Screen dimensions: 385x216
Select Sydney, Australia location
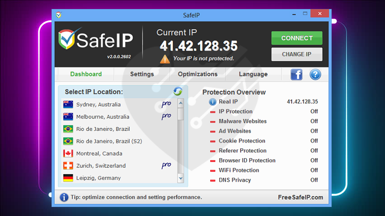click(119, 104)
